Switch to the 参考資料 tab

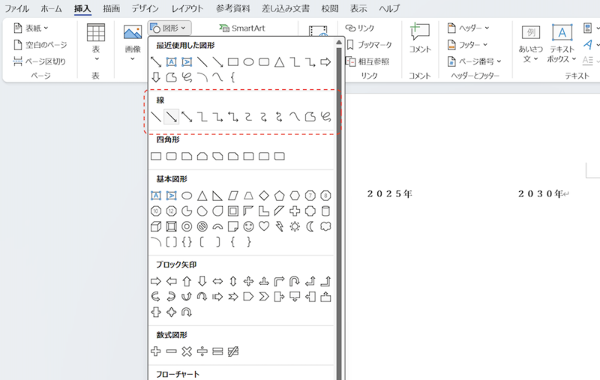click(232, 8)
